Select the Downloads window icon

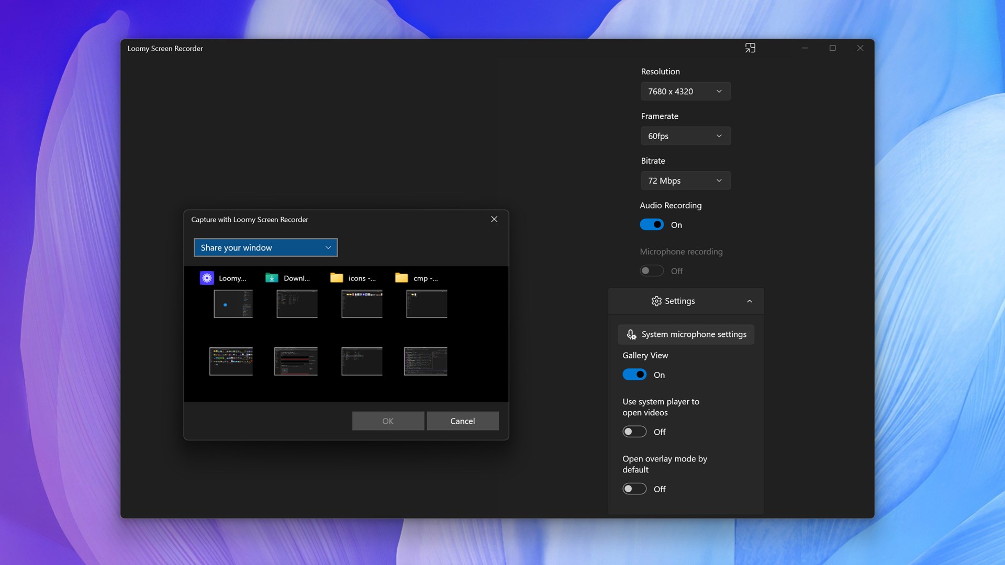point(272,278)
